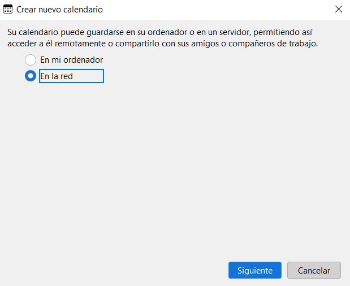Select the En la red radio button
The height and width of the screenshot is (286, 350).
[x=31, y=76]
